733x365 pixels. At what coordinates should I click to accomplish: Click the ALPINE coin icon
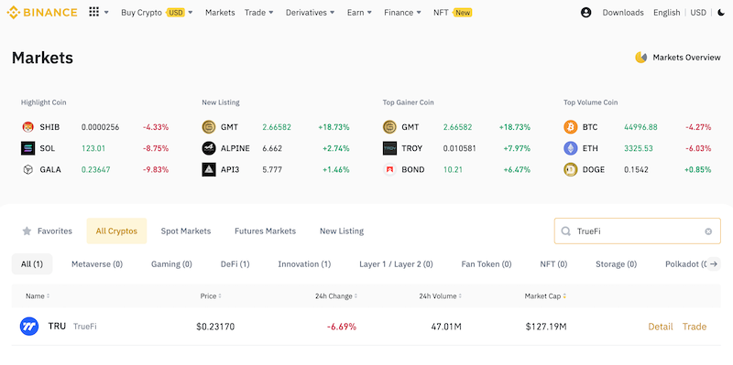[x=209, y=148]
